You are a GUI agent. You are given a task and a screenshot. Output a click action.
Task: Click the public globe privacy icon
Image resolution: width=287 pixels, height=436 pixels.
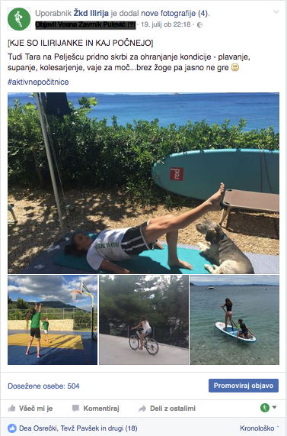199,24
